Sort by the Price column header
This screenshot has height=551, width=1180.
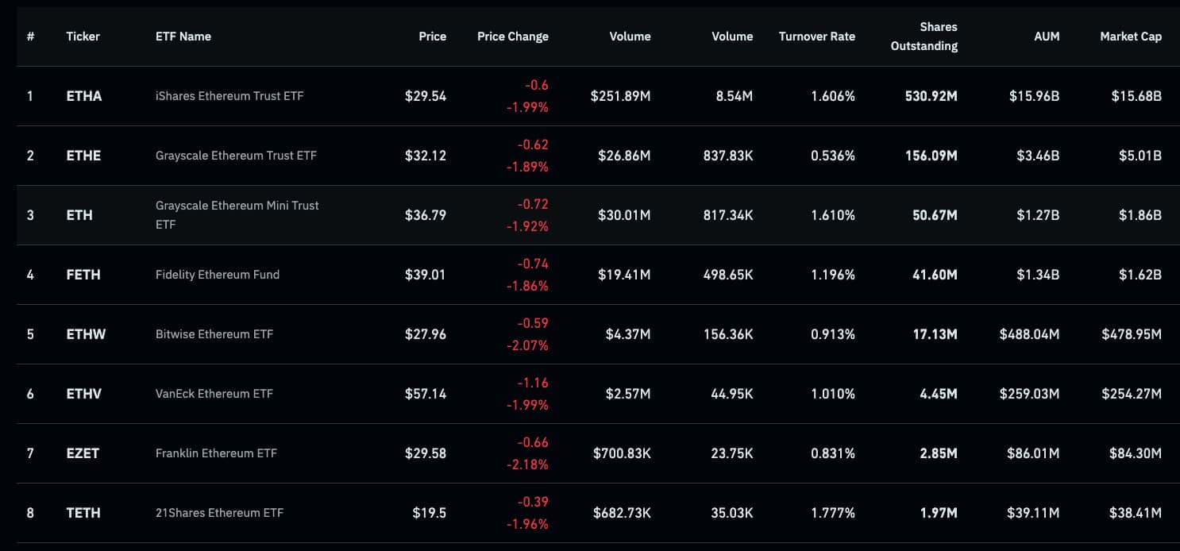(x=433, y=37)
